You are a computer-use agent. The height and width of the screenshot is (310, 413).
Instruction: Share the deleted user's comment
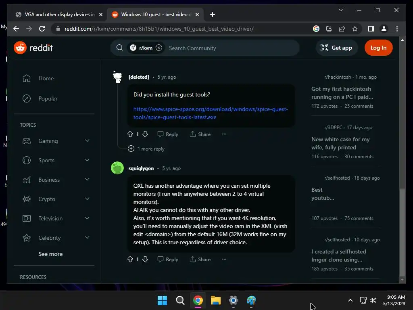(x=200, y=134)
